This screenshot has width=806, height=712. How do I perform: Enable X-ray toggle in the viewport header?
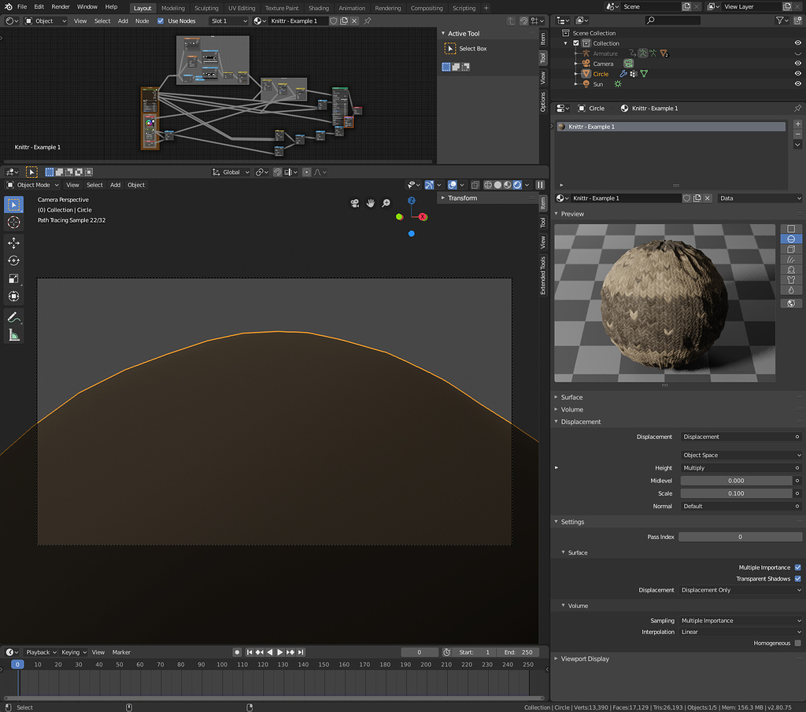(x=475, y=185)
